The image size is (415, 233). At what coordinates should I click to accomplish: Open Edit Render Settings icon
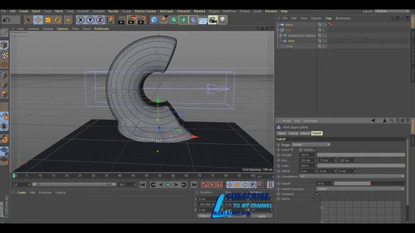(142, 20)
